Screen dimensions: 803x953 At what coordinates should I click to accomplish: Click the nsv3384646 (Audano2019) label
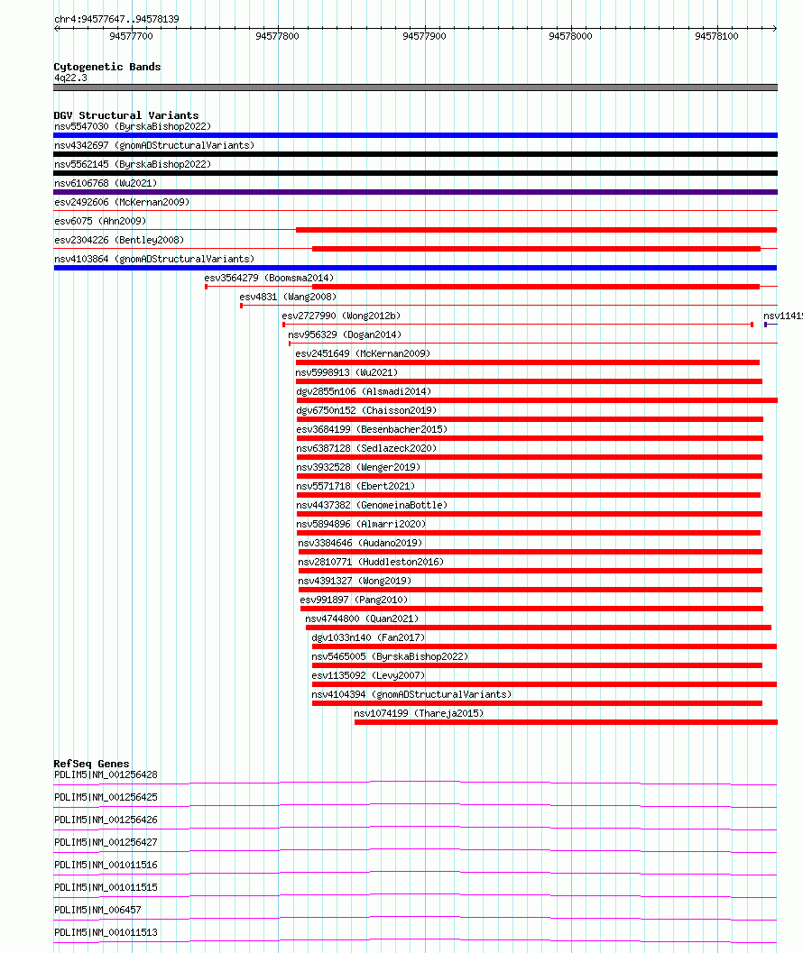pos(360,543)
